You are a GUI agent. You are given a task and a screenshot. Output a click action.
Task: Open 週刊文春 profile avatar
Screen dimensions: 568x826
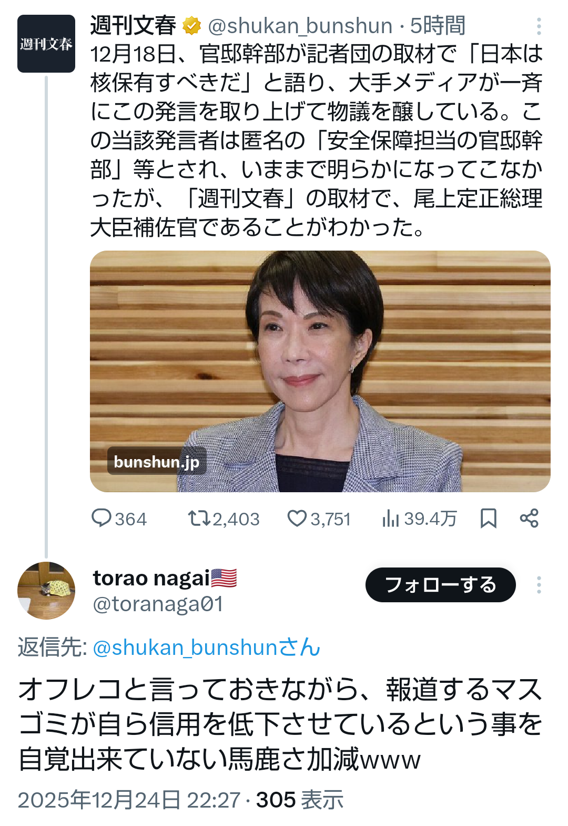click(46, 44)
